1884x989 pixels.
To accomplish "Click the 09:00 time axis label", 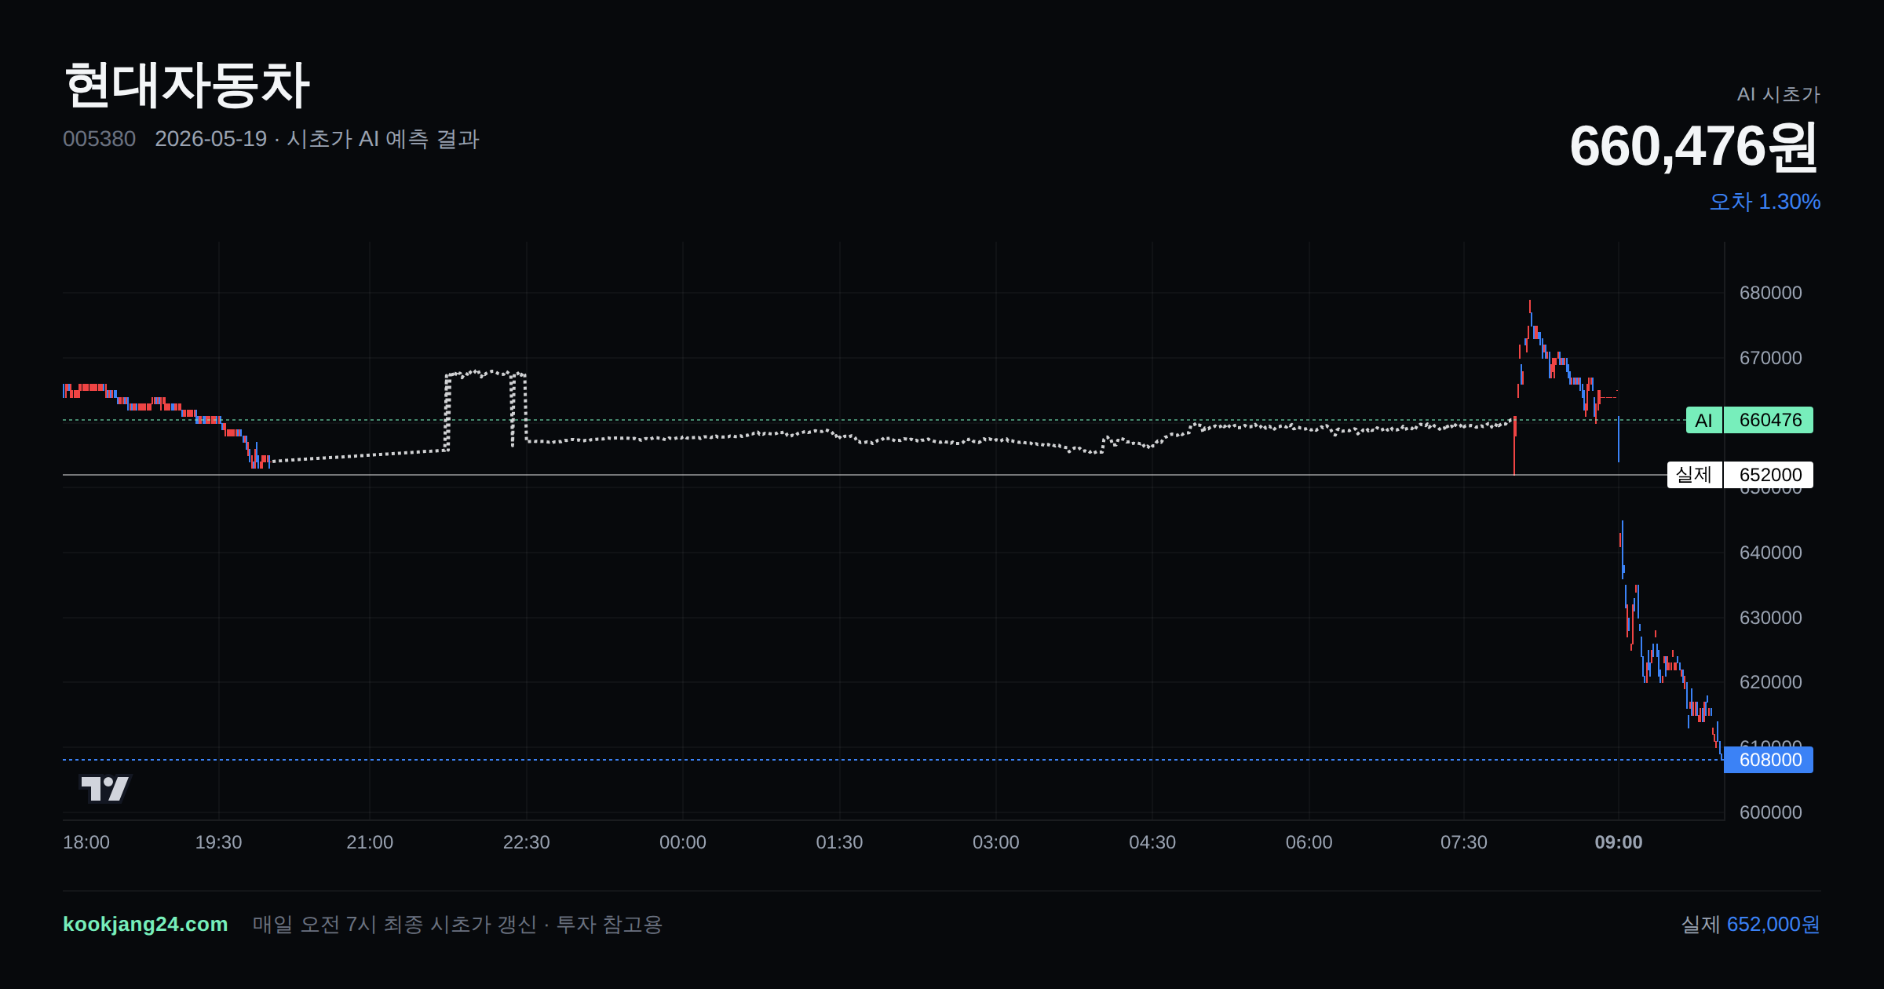I will [1619, 842].
